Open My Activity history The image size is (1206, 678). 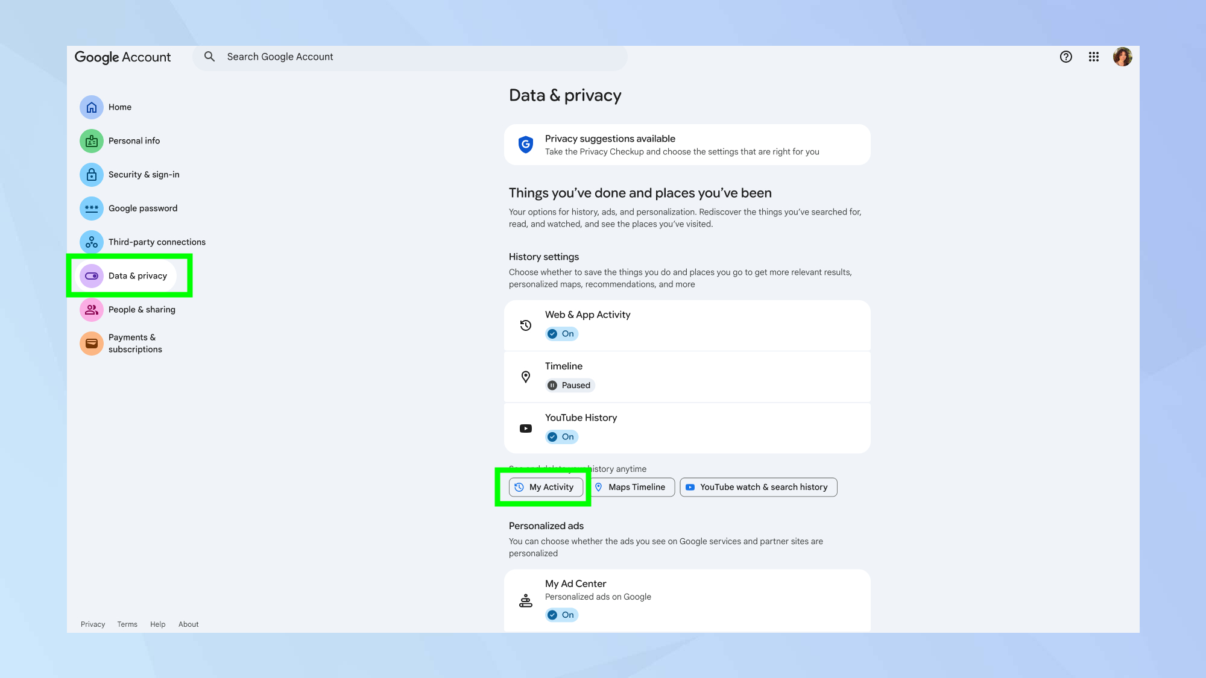point(546,487)
